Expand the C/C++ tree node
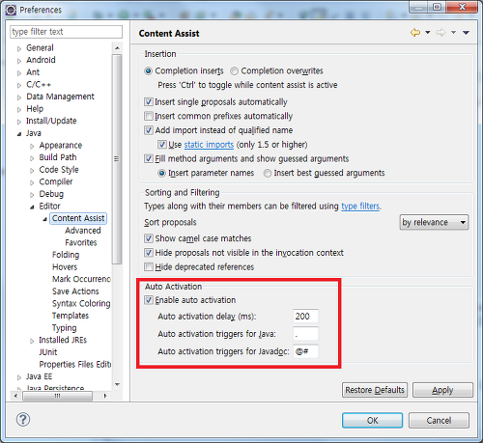The image size is (483, 443). pos(19,85)
